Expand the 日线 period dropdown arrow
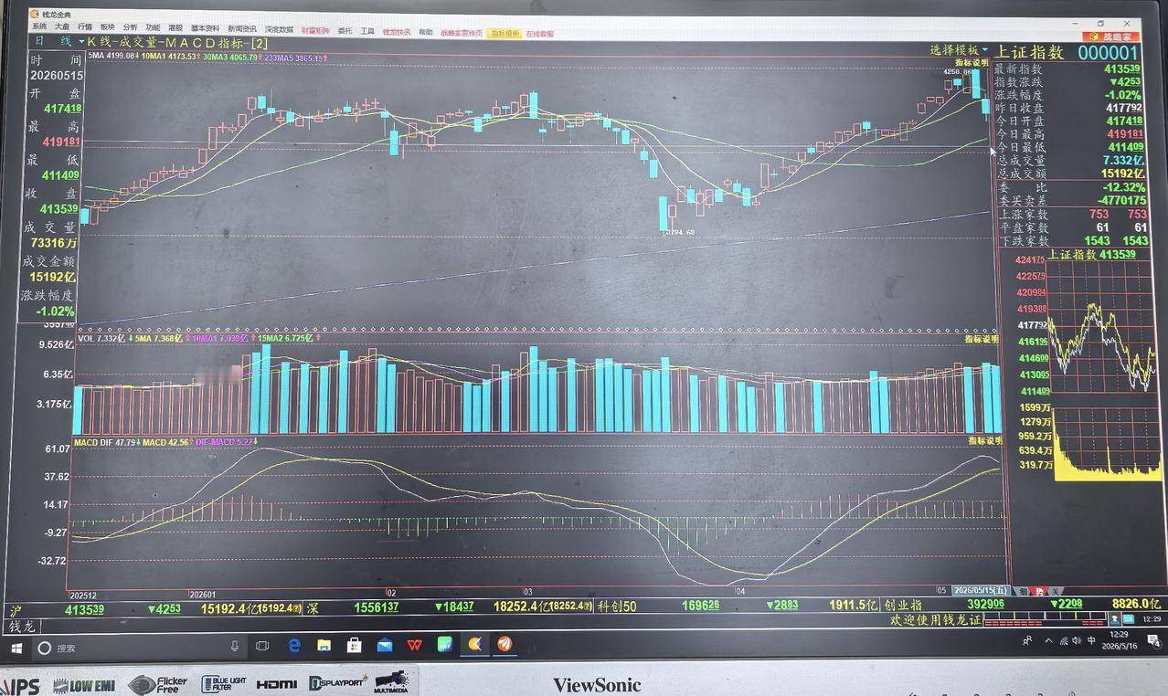The image size is (1168, 696). [81, 42]
